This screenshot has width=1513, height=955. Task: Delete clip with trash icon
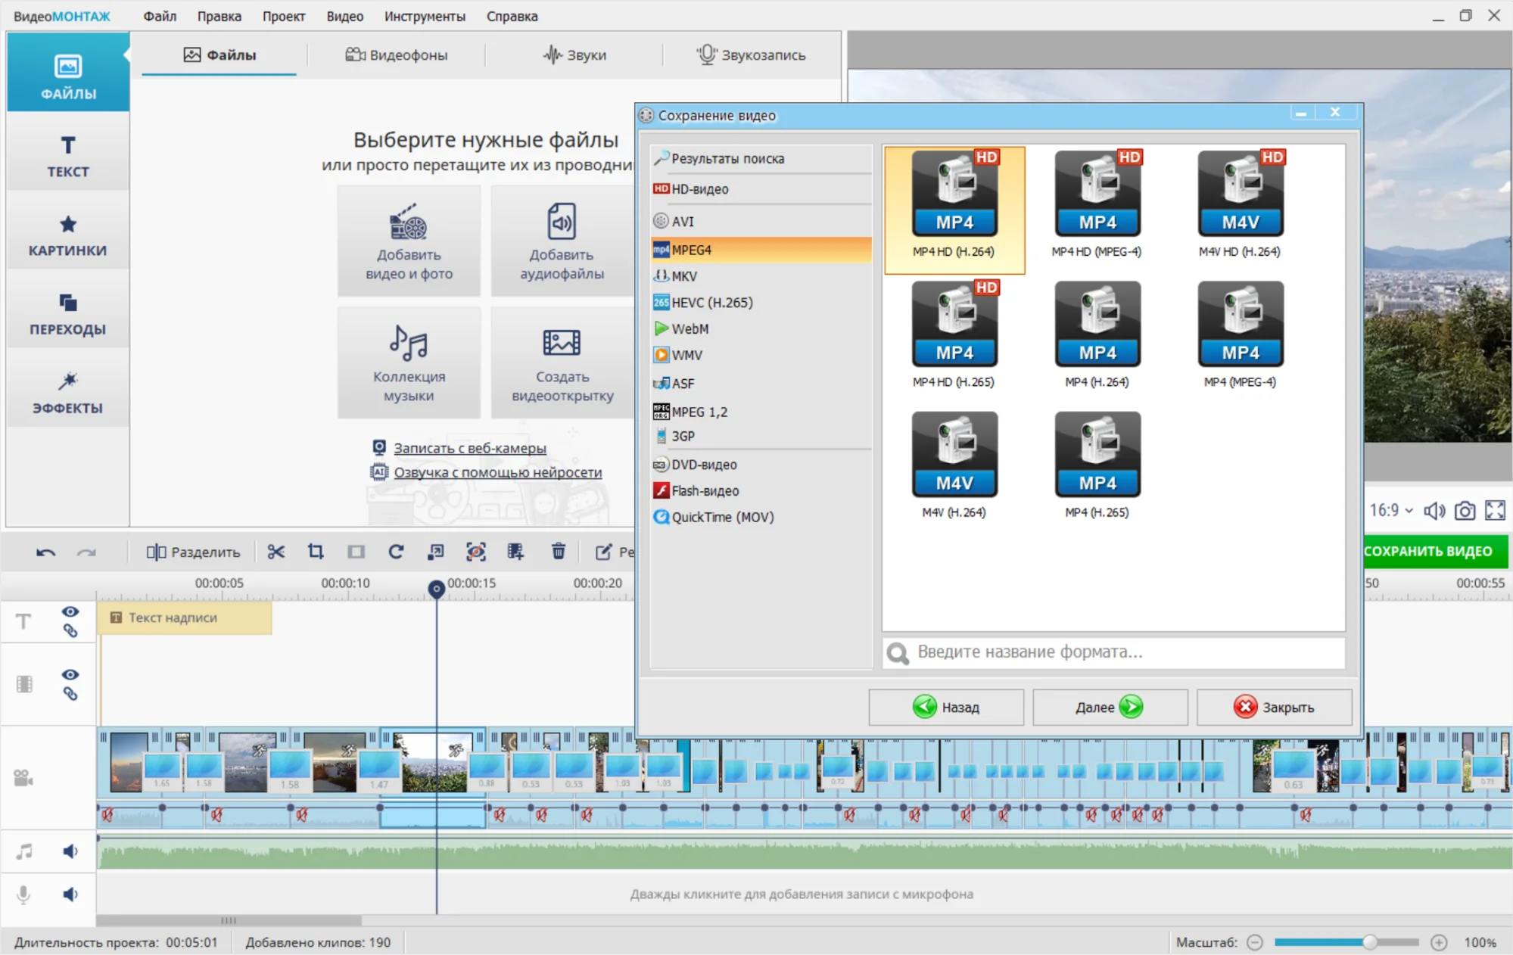tap(559, 552)
